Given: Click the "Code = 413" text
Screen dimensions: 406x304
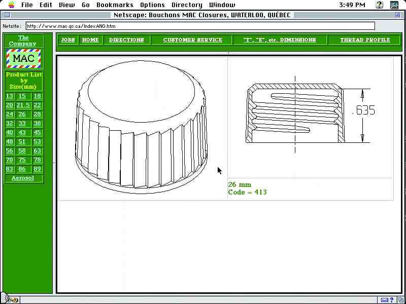Looking at the screenshot, I should [247, 192].
